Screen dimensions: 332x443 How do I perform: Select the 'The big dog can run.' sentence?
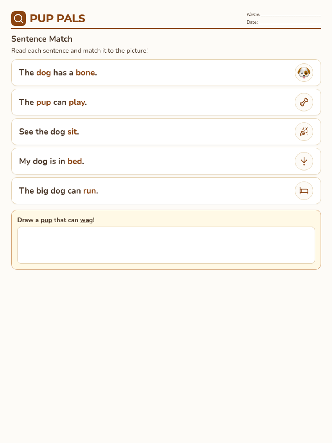pos(58,191)
